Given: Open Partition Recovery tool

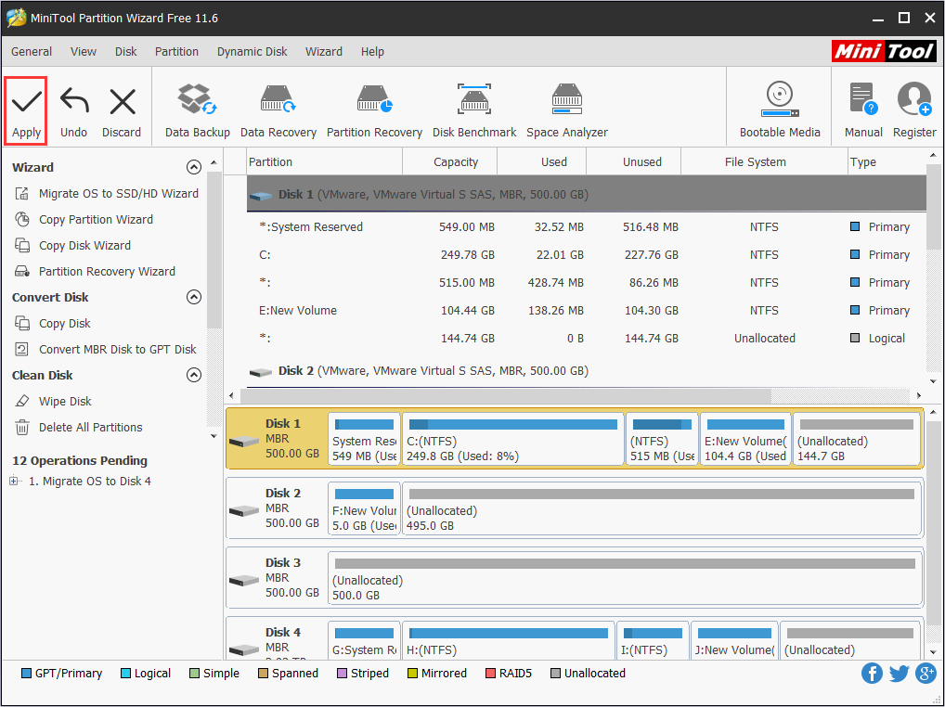Looking at the screenshot, I should tap(374, 110).
